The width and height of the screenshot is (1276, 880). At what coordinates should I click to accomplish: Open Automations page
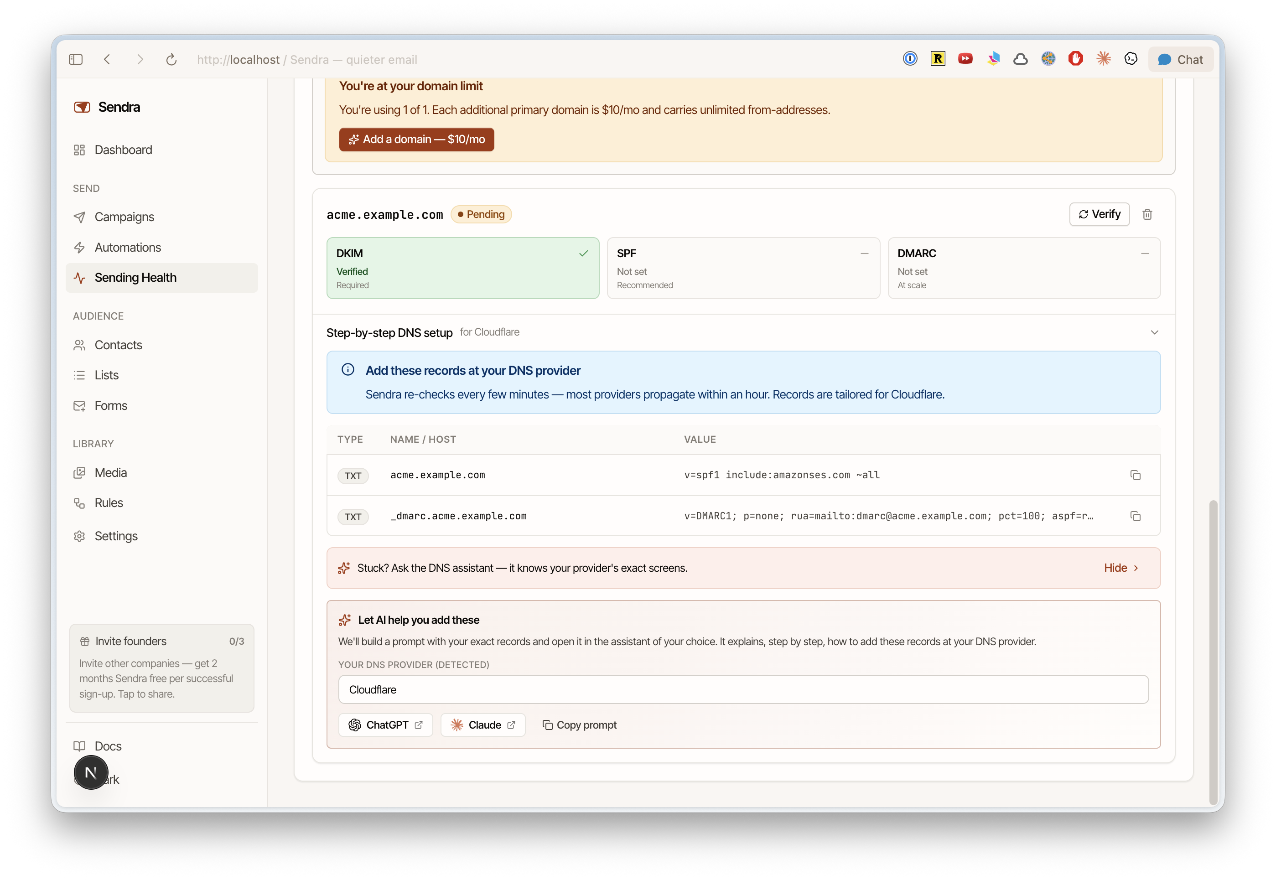[x=161, y=248]
